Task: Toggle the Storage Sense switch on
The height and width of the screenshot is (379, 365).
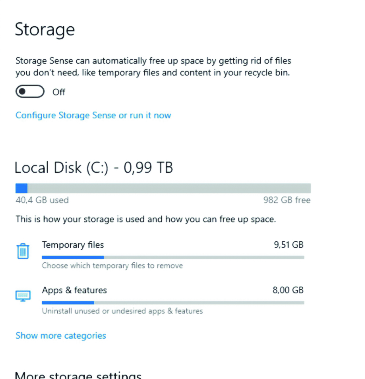Action: [x=30, y=92]
